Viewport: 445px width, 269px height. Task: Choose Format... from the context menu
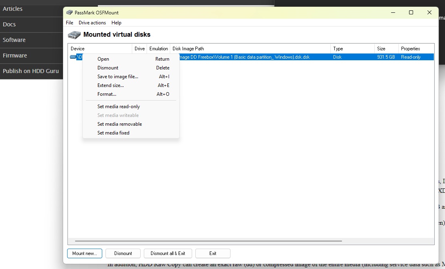click(x=131, y=94)
